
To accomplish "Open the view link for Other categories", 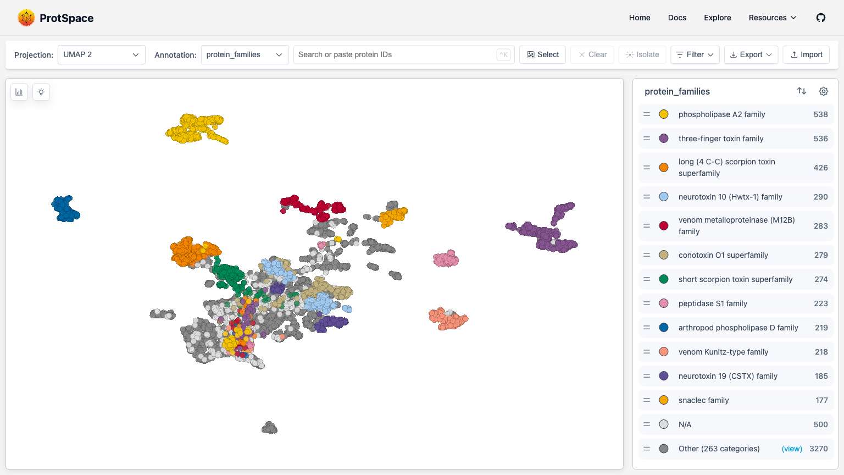I will (791, 449).
